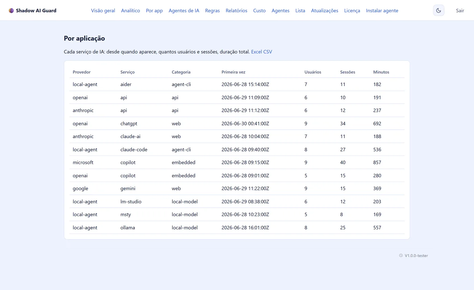Click the Minutos column header
Screen dimensions: 474x290
pyautogui.click(x=381, y=72)
